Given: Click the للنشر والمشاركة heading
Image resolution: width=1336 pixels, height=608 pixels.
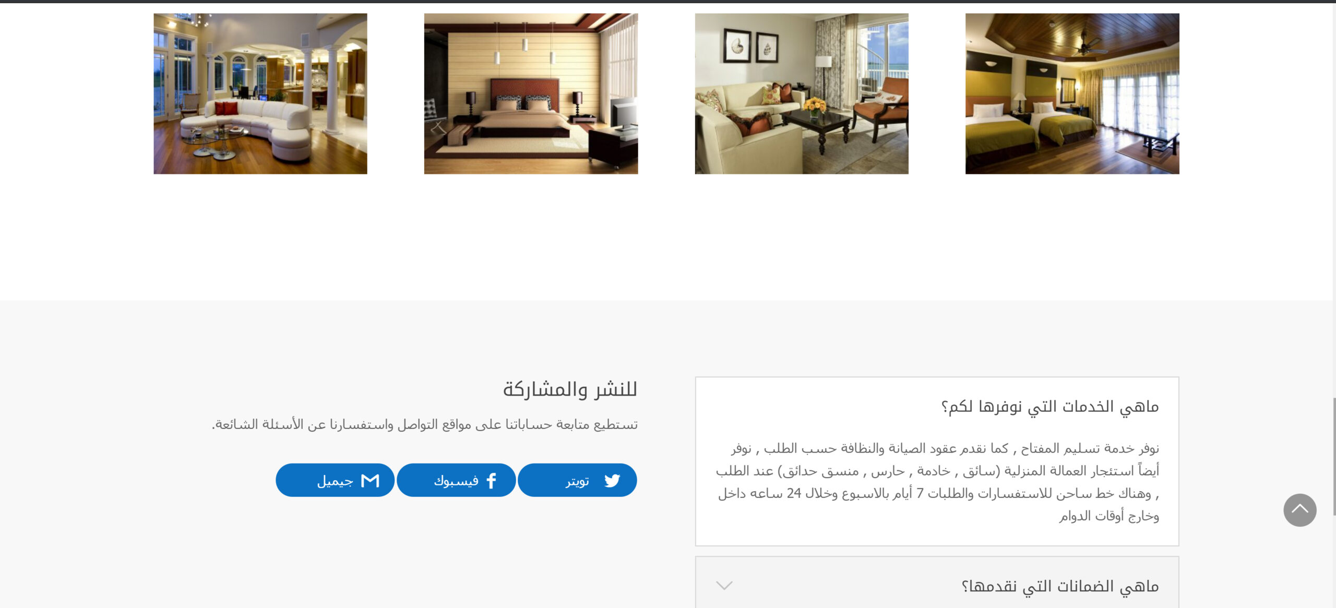Looking at the screenshot, I should [570, 389].
